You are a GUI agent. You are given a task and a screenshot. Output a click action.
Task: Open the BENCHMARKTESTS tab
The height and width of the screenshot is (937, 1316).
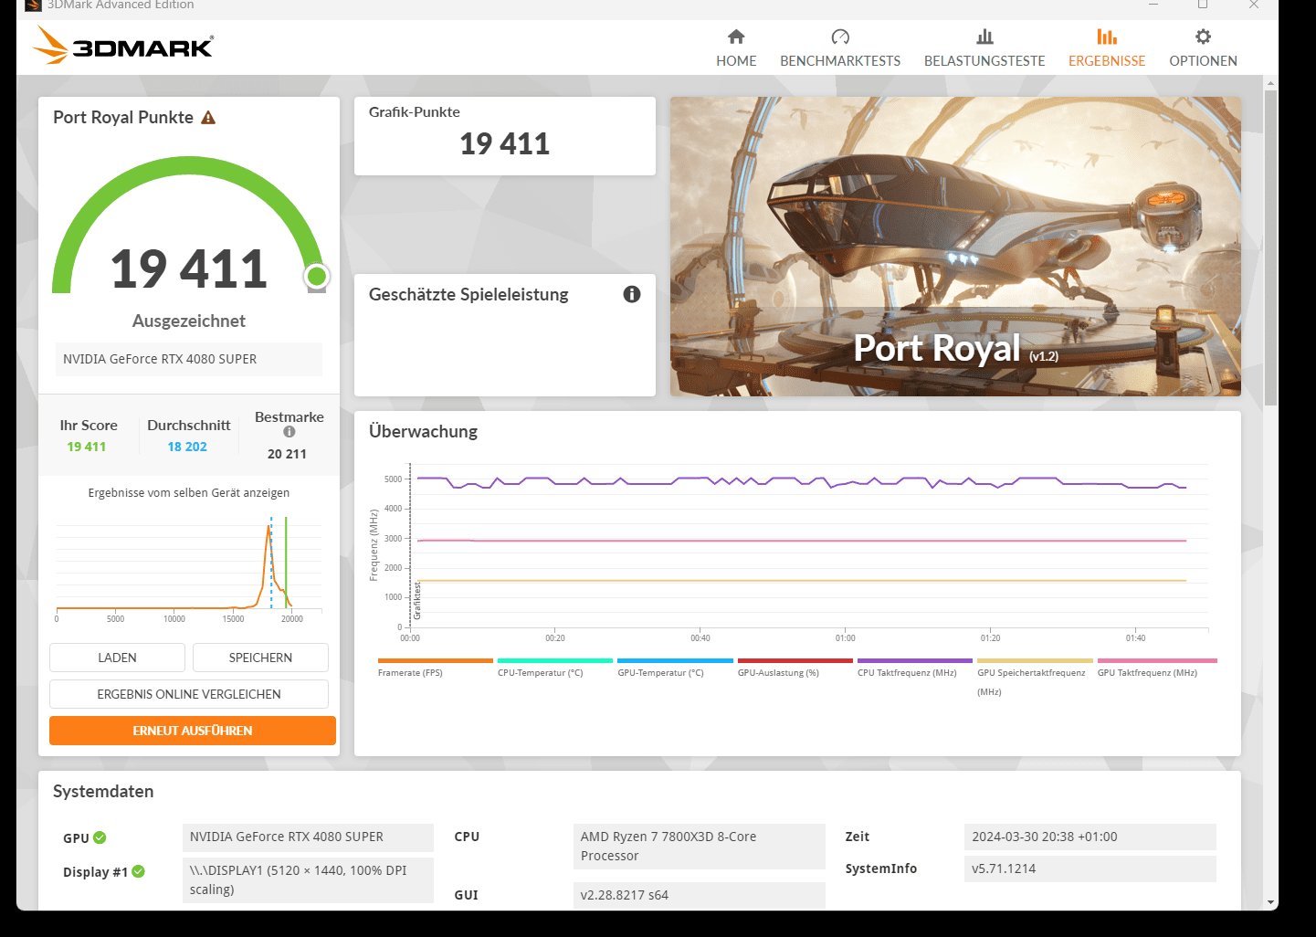click(x=840, y=61)
